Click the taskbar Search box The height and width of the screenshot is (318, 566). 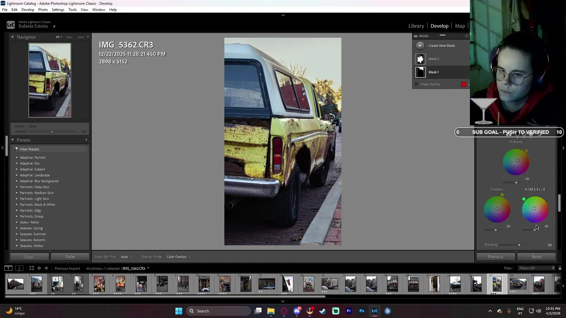pyautogui.click(x=218, y=311)
